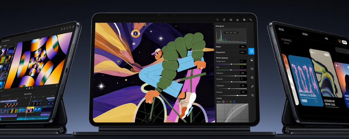Image resolution: width=349 pixels, height=139 pixels.
Task: Select the red curve channel radio
Action: tap(227, 102)
